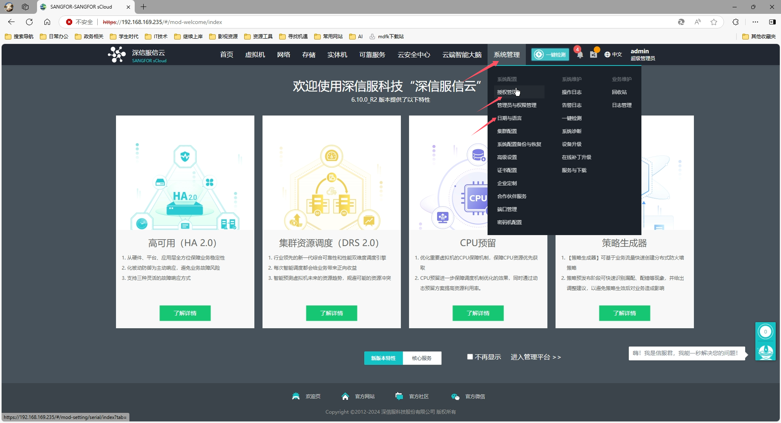Image resolution: width=781 pixels, height=423 pixels.
Task: Select 密码机配置 entry
Action: pyautogui.click(x=510, y=222)
